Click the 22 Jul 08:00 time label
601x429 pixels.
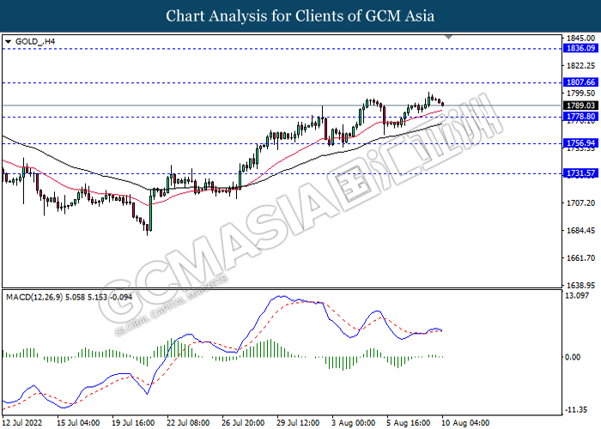click(188, 423)
